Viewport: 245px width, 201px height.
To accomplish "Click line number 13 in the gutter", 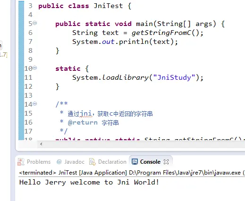I will 28,95.
